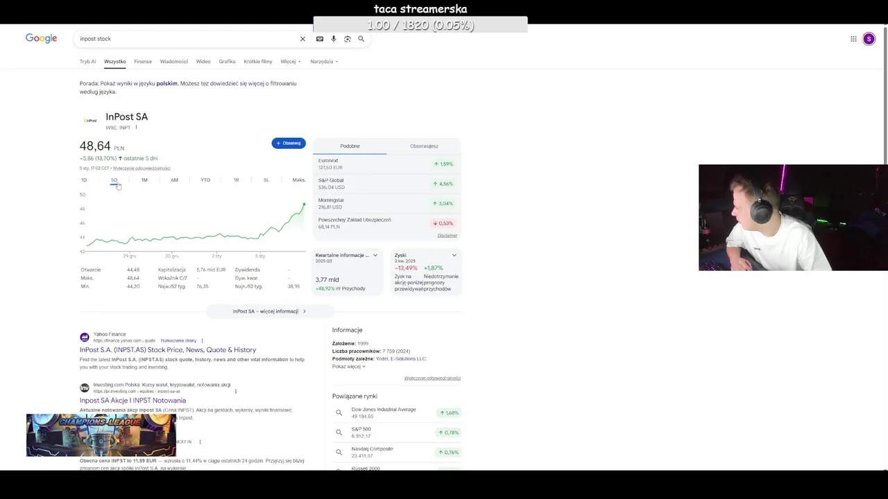Open the S&P Global similar stock row
The image size is (888, 499).
pyautogui.click(x=387, y=184)
